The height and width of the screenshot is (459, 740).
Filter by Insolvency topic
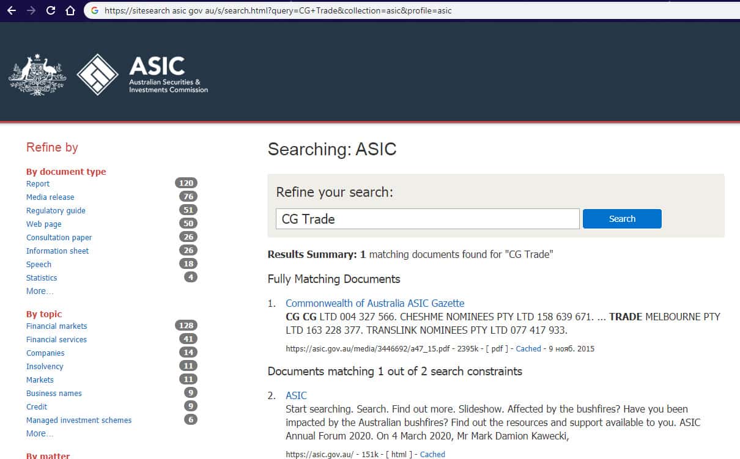click(x=45, y=366)
